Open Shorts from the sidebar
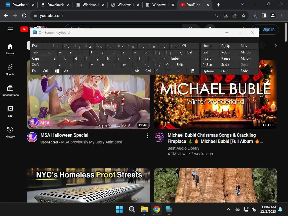 (x=10, y=70)
